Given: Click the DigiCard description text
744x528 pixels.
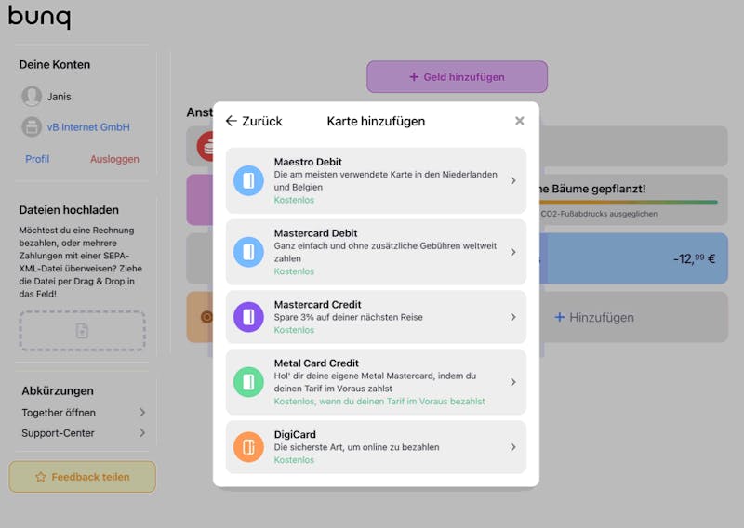Looking at the screenshot, I should (356, 447).
